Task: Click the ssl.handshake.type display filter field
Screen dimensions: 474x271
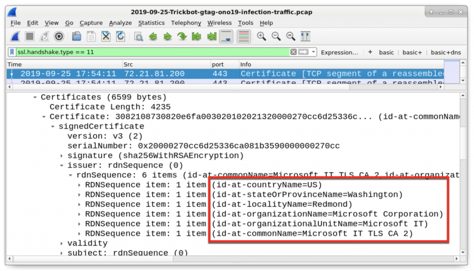Action: tap(153, 52)
